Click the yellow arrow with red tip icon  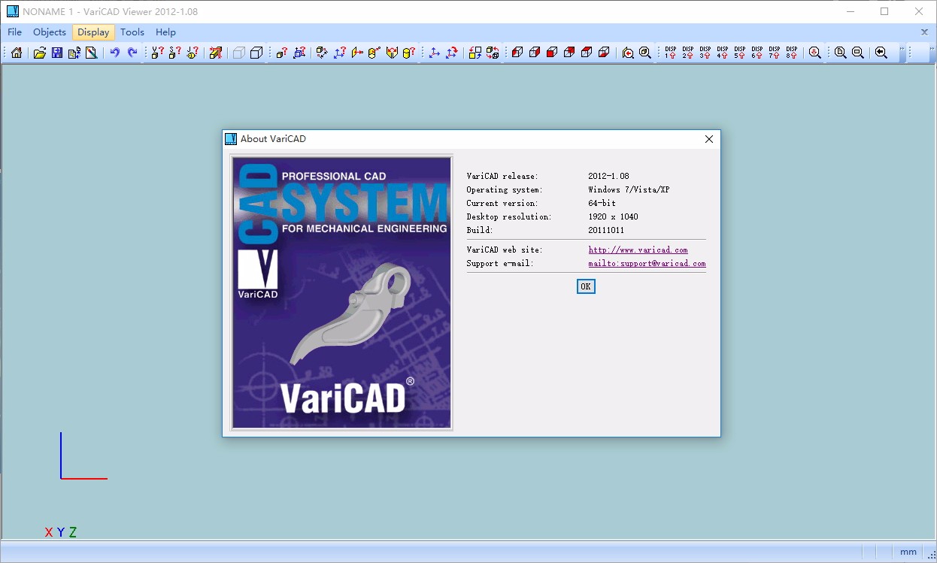click(356, 53)
